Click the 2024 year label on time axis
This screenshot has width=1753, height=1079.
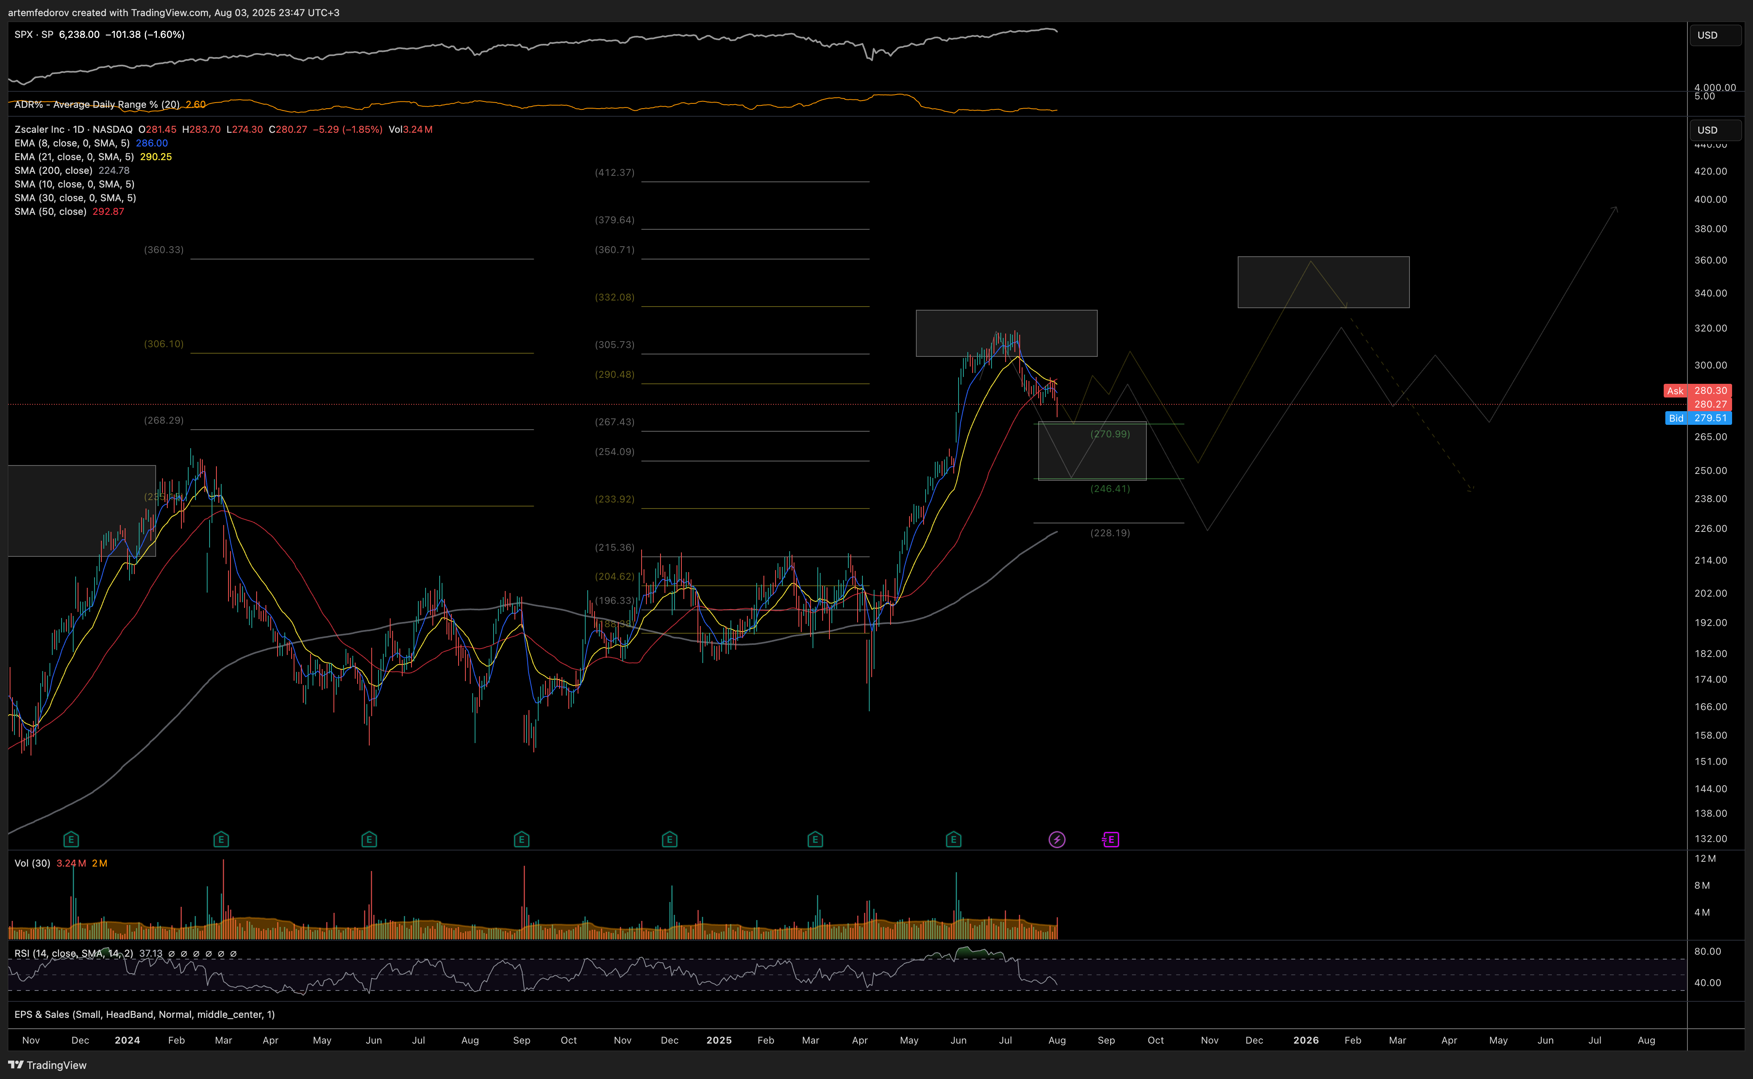point(127,1040)
